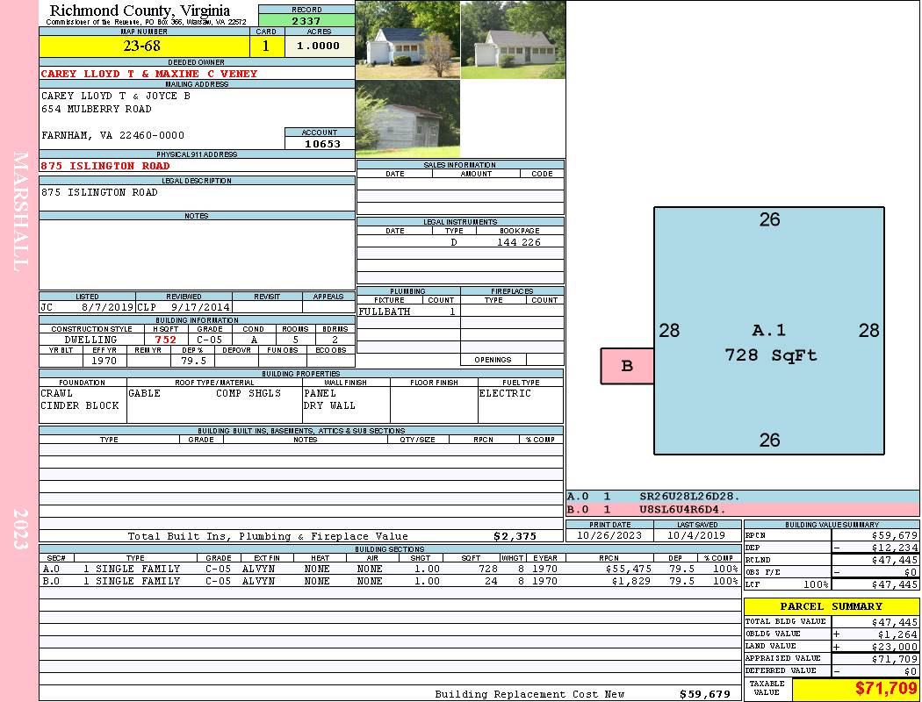Click the legal instrument book/page 144 226
The image size is (922, 702).
tap(518, 242)
